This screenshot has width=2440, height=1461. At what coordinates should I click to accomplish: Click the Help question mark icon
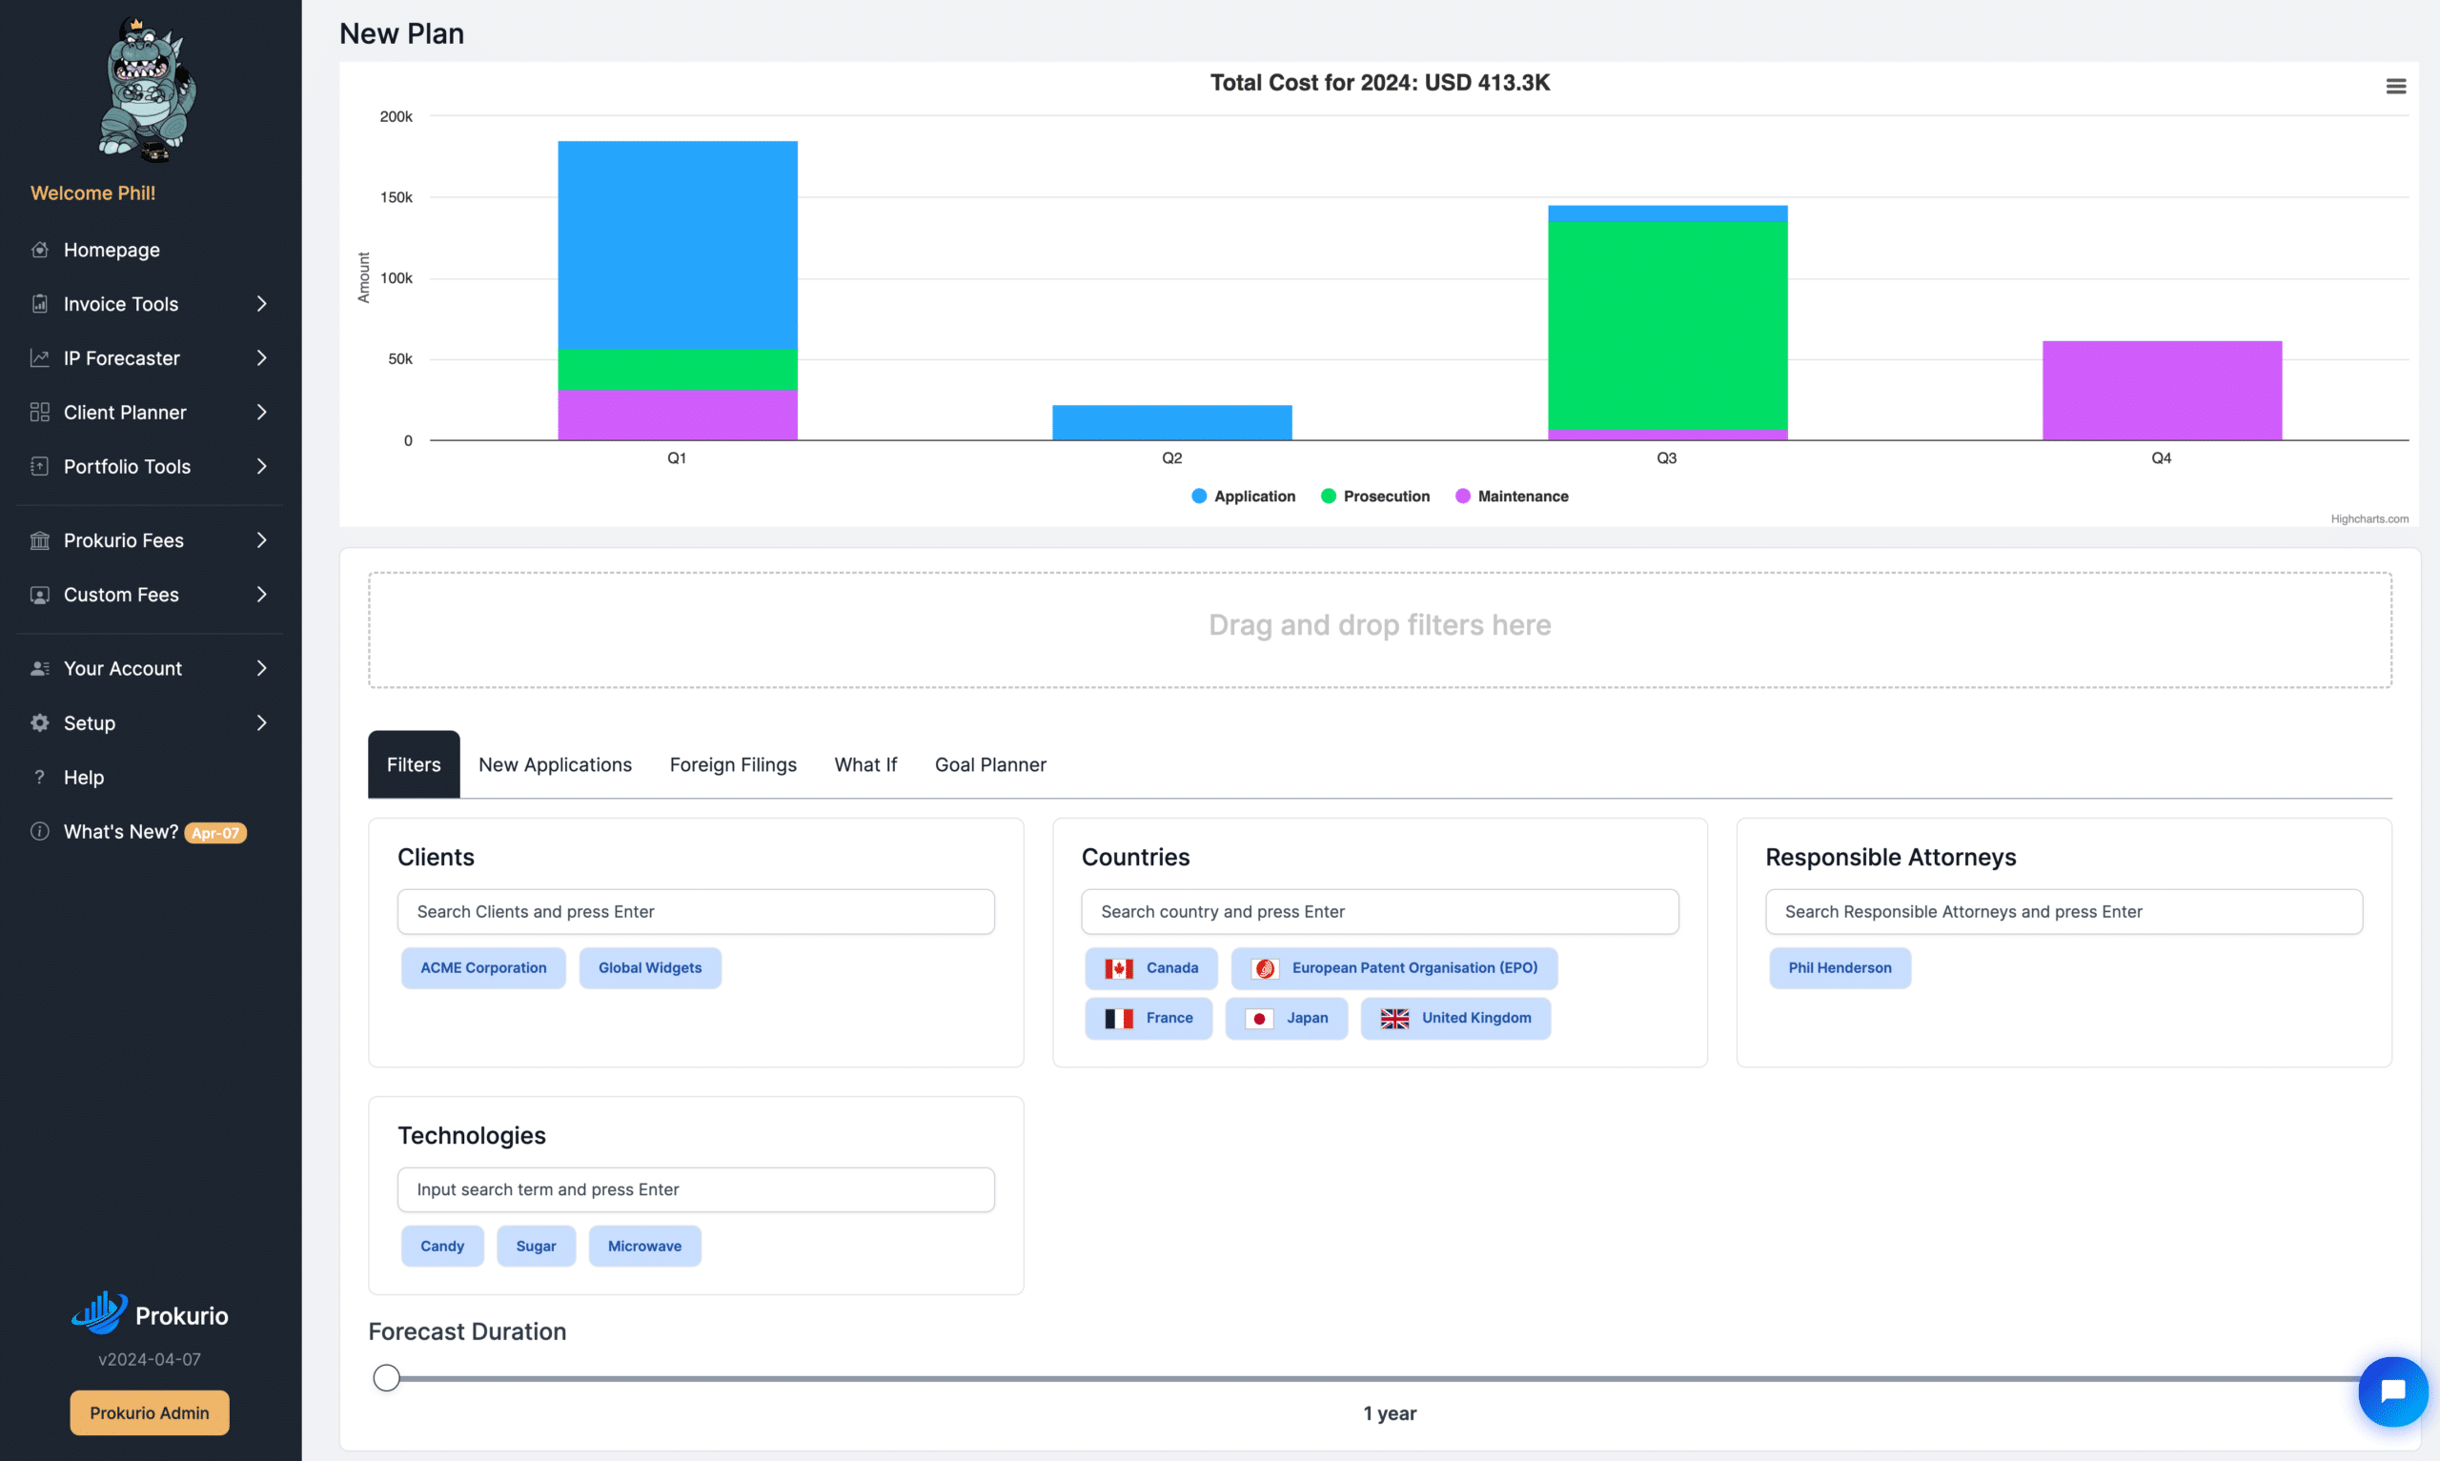point(39,777)
